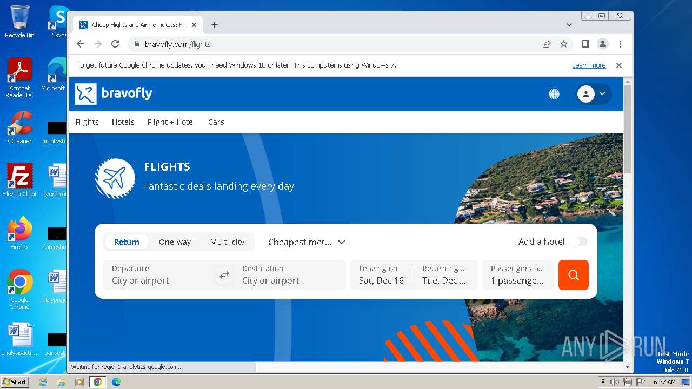Open FileZilla Client shortcut
The width and height of the screenshot is (692, 389).
coord(19,180)
